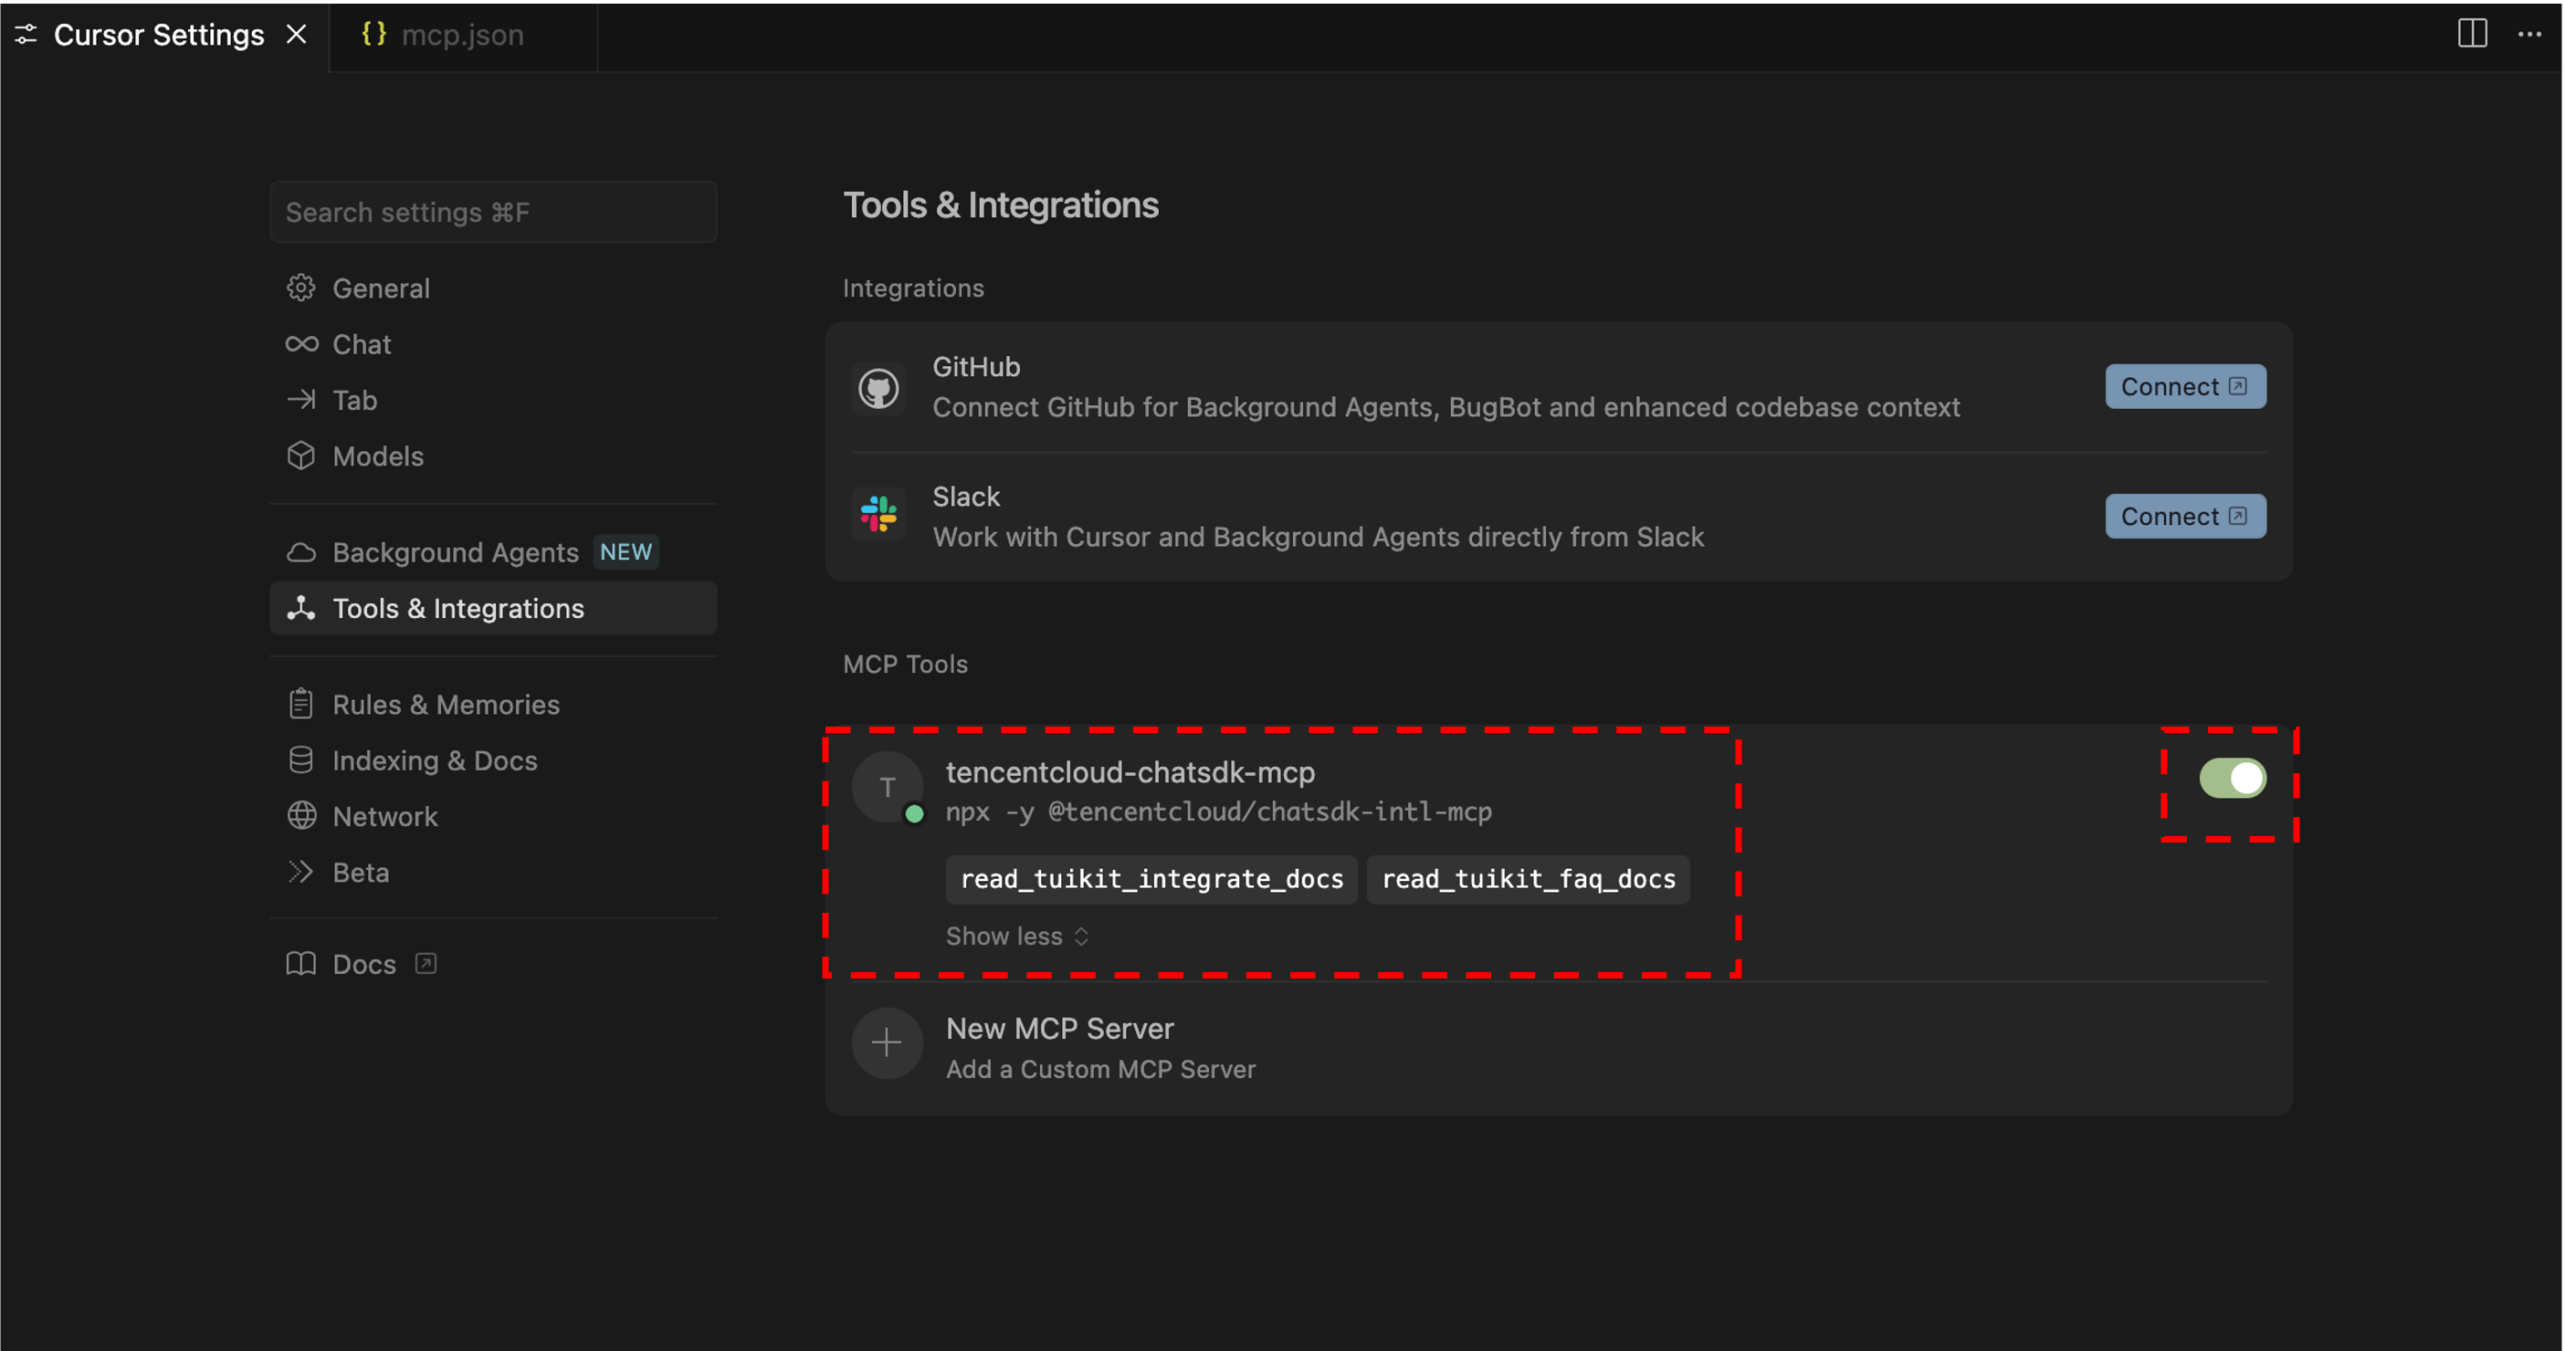Click the external link icon beside Docs

426,964
